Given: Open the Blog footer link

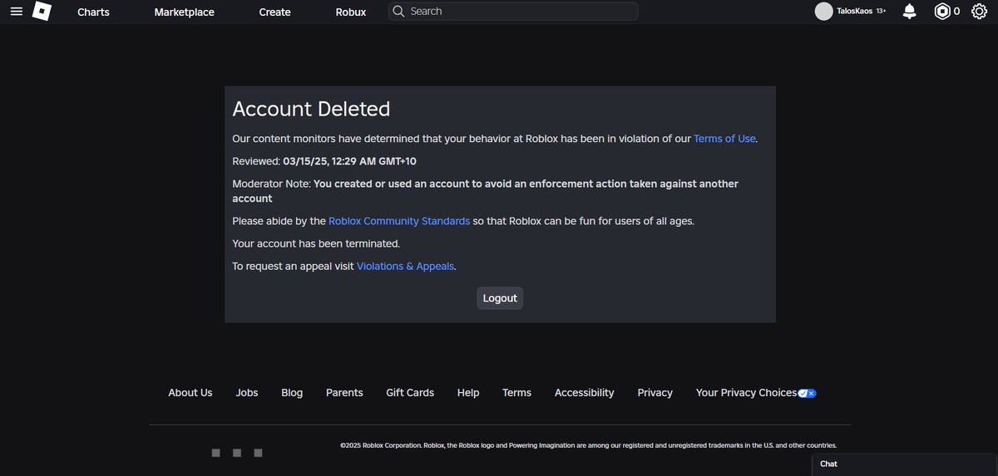Looking at the screenshot, I should [x=292, y=393].
